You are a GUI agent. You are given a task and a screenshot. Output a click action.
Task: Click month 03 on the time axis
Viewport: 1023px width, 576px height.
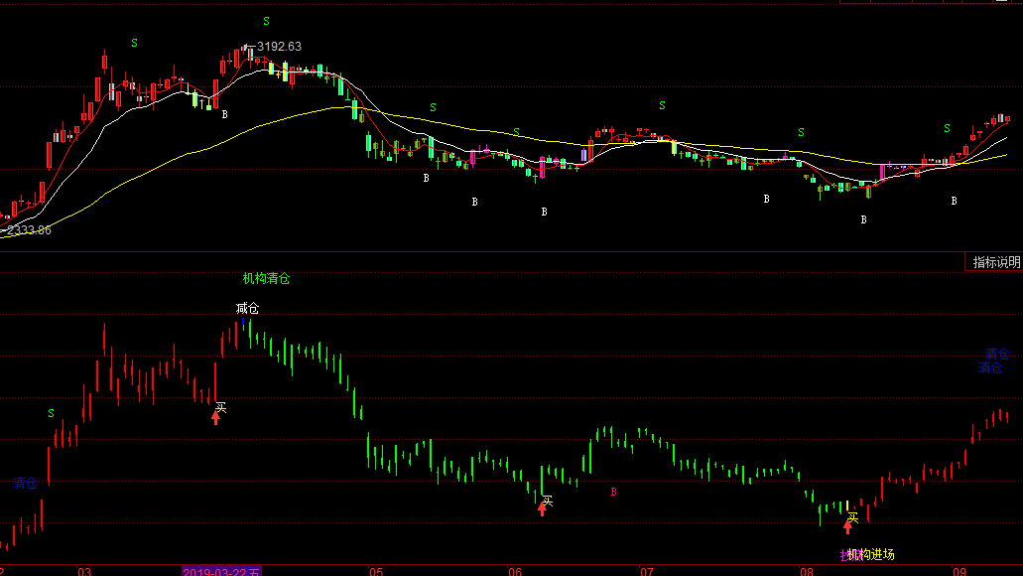[x=85, y=571]
